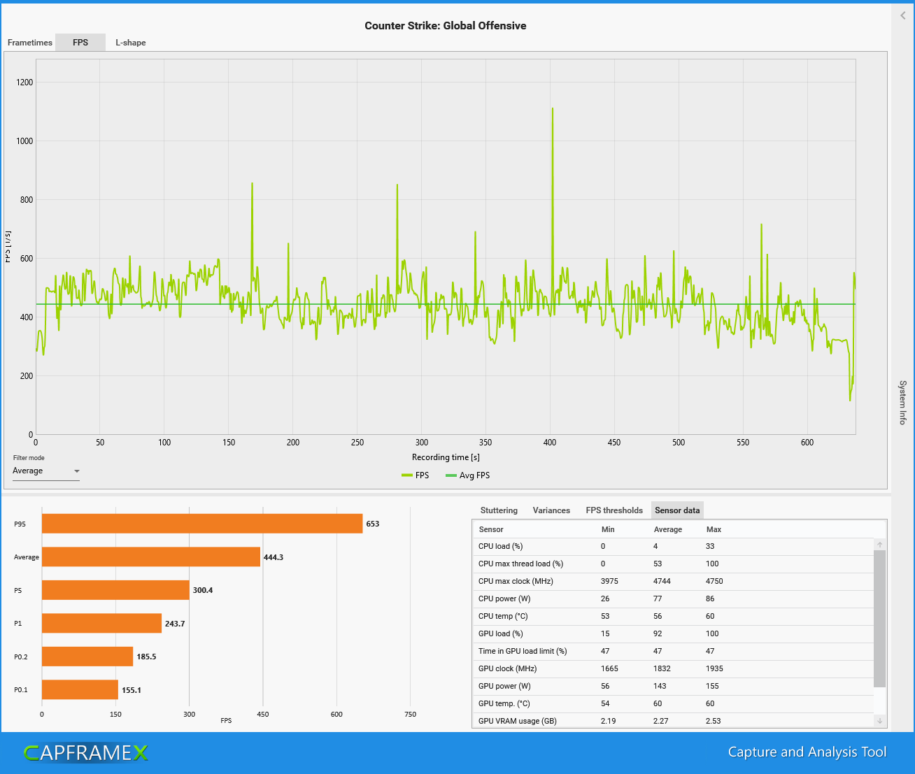Click the sensor table scroll up arrow
Screen dimensions: 915x774
point(879,545)
